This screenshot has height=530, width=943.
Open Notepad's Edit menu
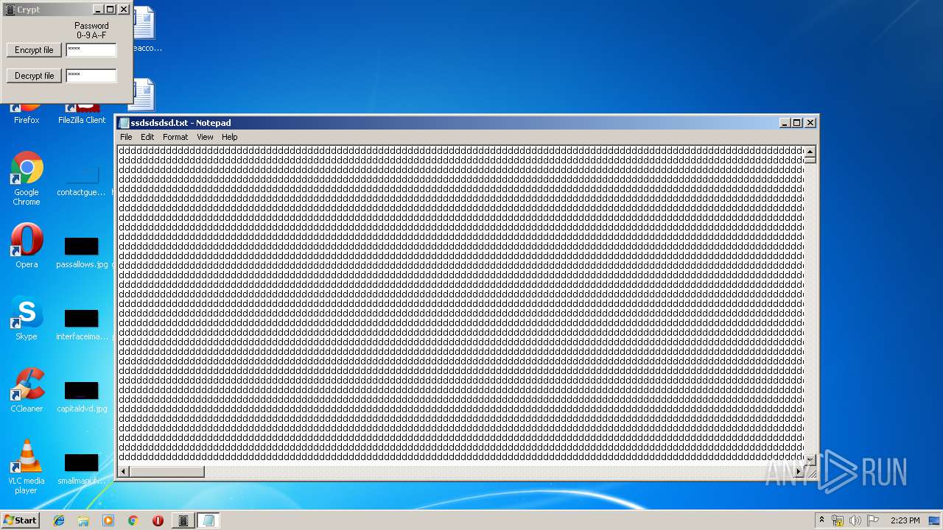(x=147, y=137)
